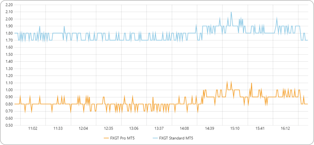Click the 0.80 y-axis value
The height and width of the screenshot is (145, 314).
(9, 104)
